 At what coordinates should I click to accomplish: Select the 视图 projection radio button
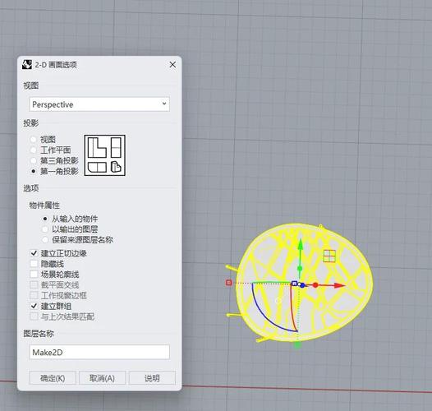pos(34,139)
